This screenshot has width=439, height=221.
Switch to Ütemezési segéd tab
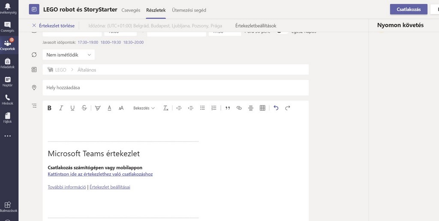(189, 10)
